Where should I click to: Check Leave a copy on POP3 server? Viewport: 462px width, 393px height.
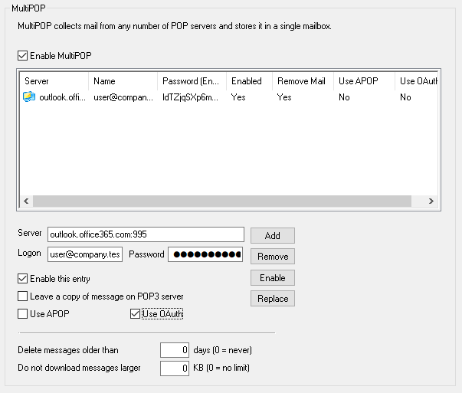(22, 296)
